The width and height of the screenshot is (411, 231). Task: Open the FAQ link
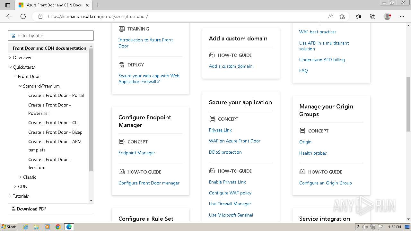[x=303, y=71]
